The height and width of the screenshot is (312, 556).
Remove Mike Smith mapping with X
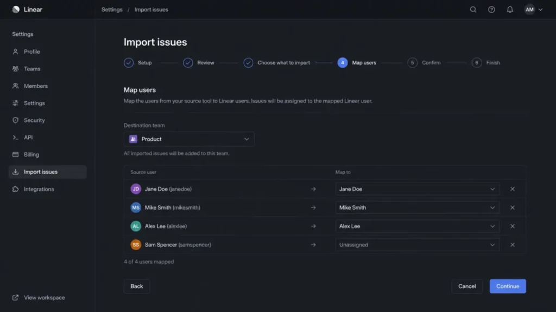coord(513,207)
